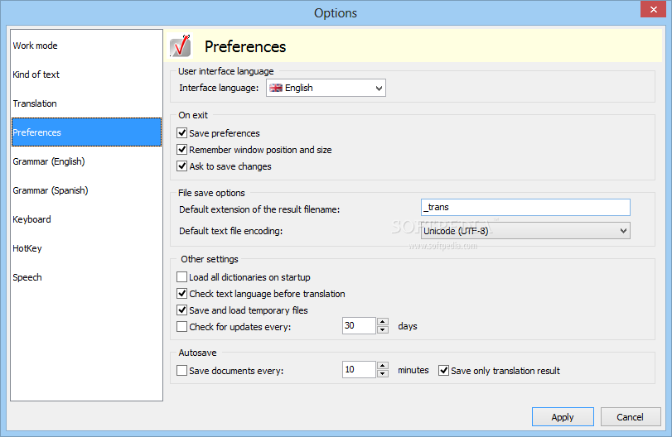Enable Check for updates every checkbox
Viewport: 672px width, 437px height.
coord(181,327)
